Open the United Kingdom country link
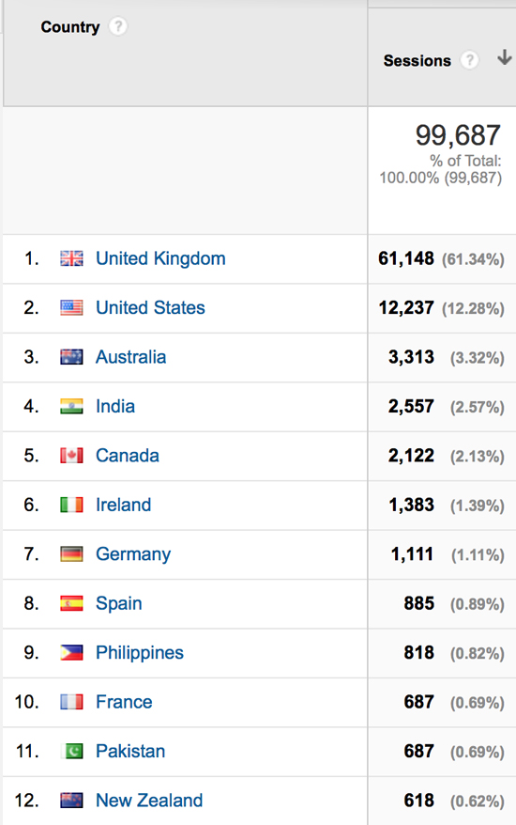This screenshot has height=825, width=516. (160, 258)
